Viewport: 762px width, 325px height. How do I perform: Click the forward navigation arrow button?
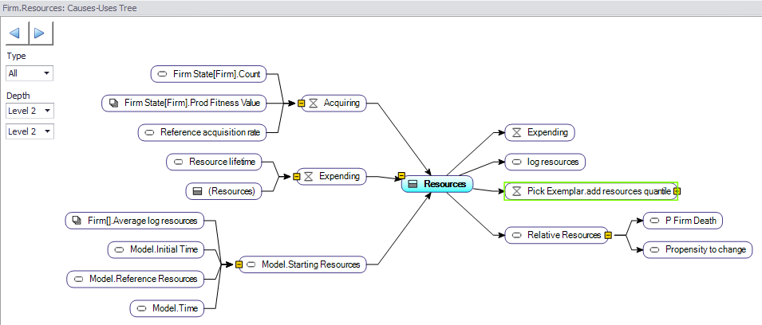point(41,34)
